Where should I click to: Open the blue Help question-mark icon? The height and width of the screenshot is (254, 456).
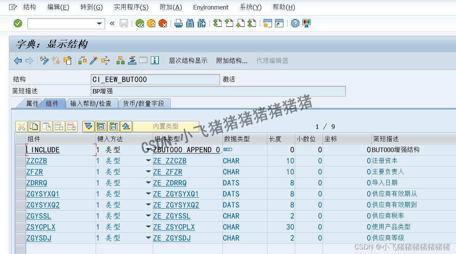[295, 23]
